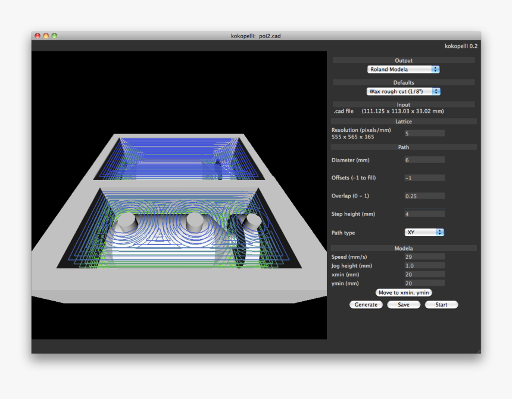
Task: Click the Generate button
Action: click(x=366, y=305)
